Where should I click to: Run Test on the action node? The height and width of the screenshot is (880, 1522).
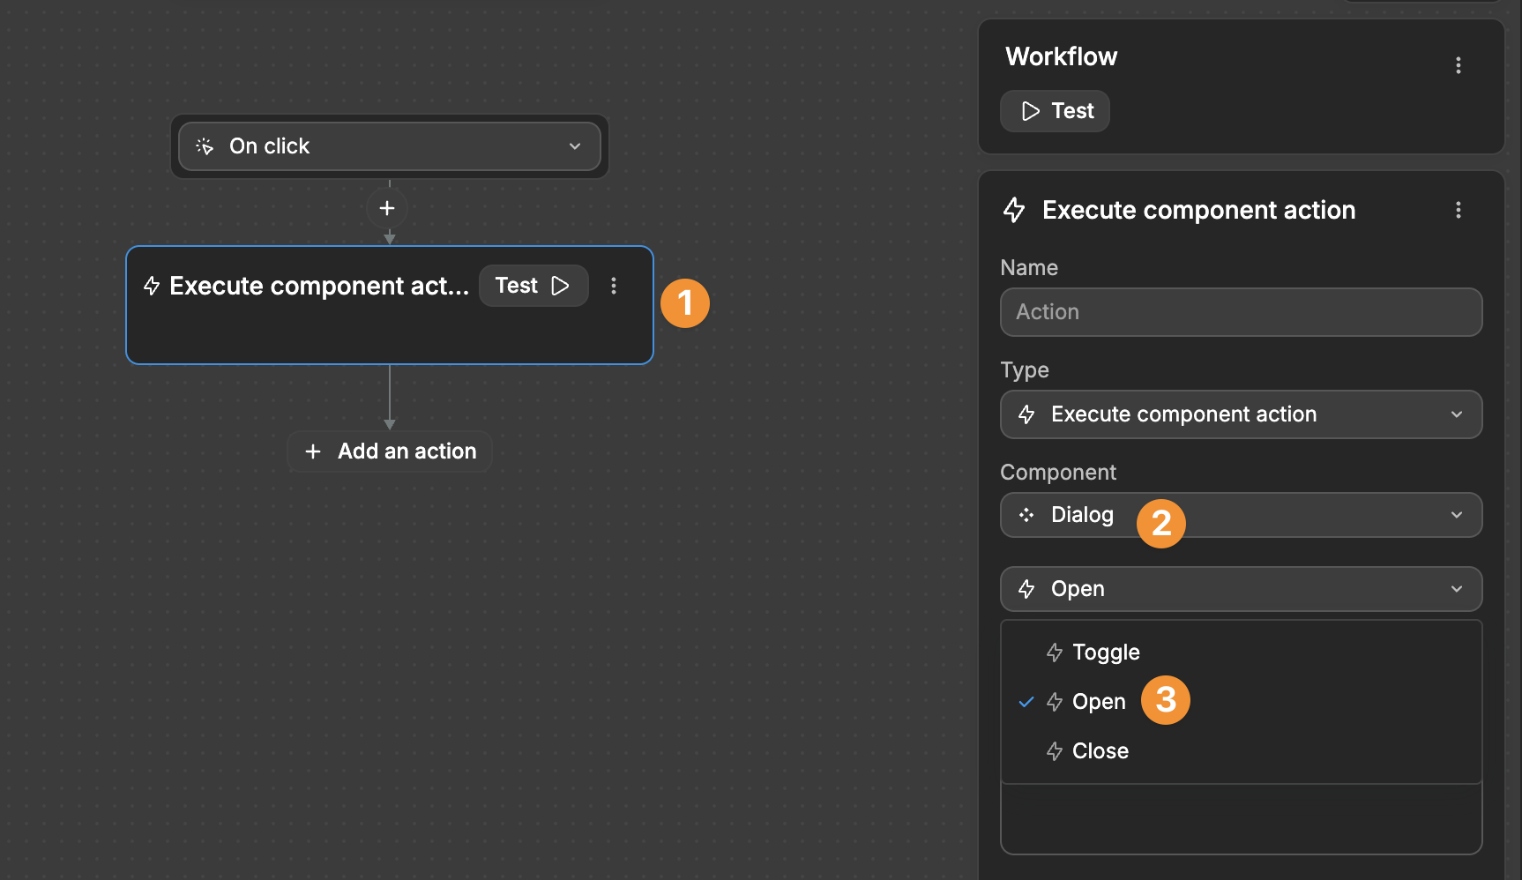(533, 286)
